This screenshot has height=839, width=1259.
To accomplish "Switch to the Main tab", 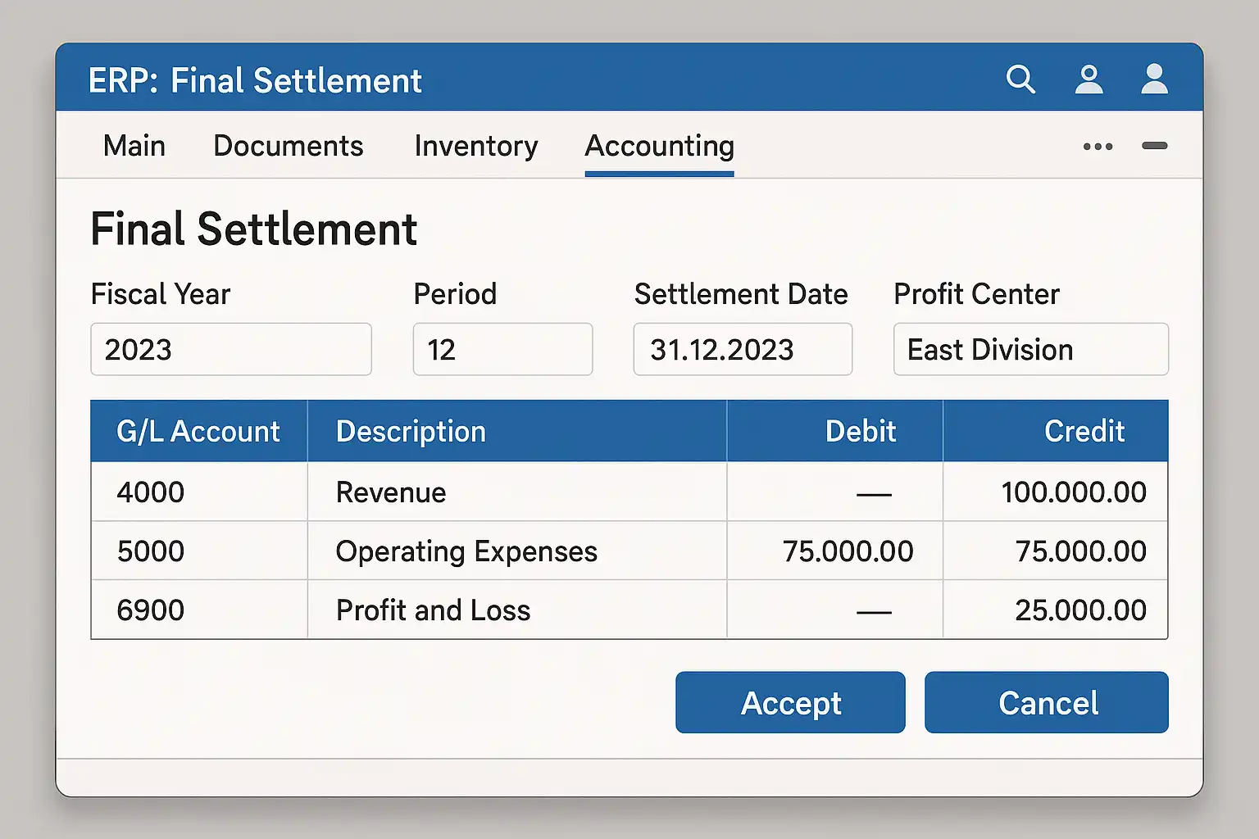I will (134, 146).
